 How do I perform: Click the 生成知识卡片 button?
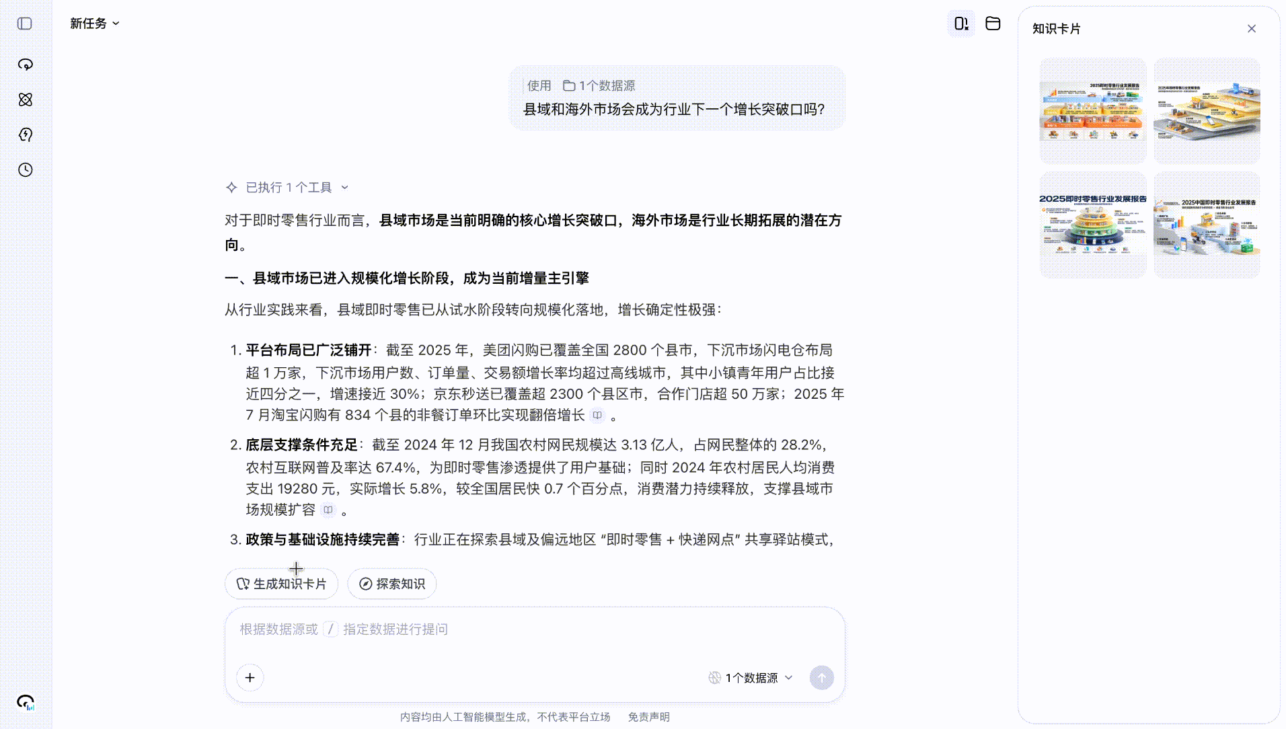[281, 584]
